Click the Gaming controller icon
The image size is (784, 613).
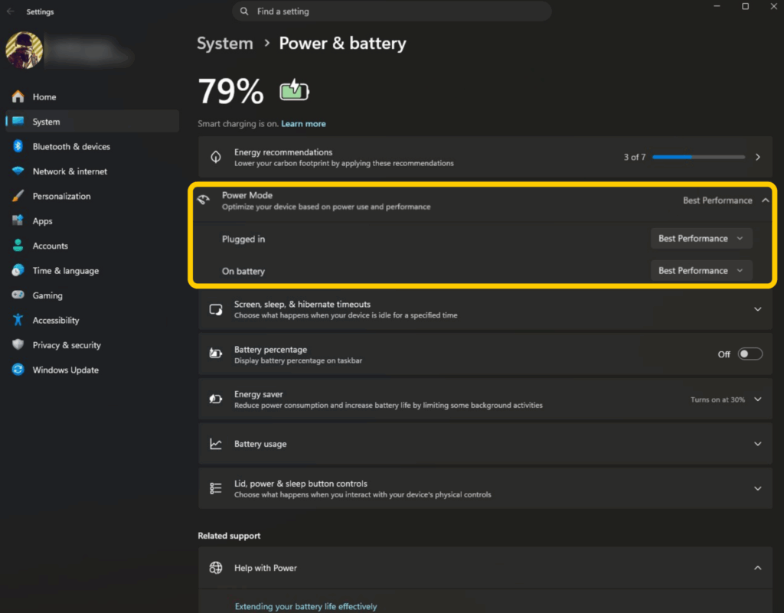point(18,295)
